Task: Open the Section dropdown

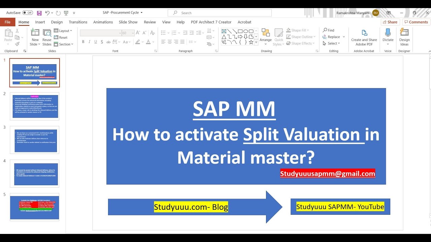Action: coord(64,44)
